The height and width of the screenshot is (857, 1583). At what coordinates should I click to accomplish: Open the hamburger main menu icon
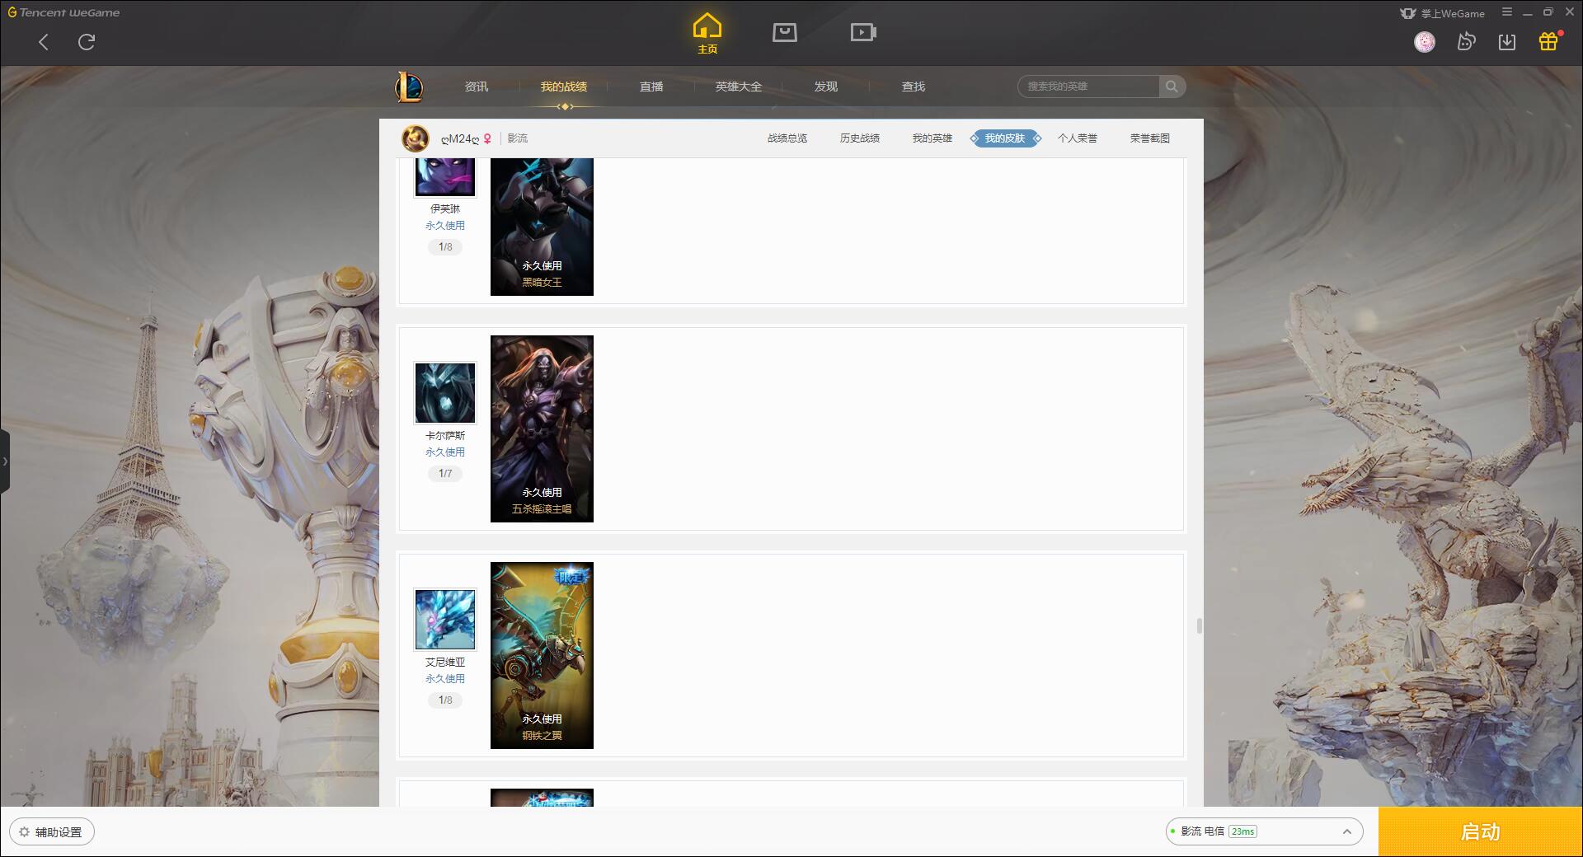pyautogui.click(x=1507, y=12)
